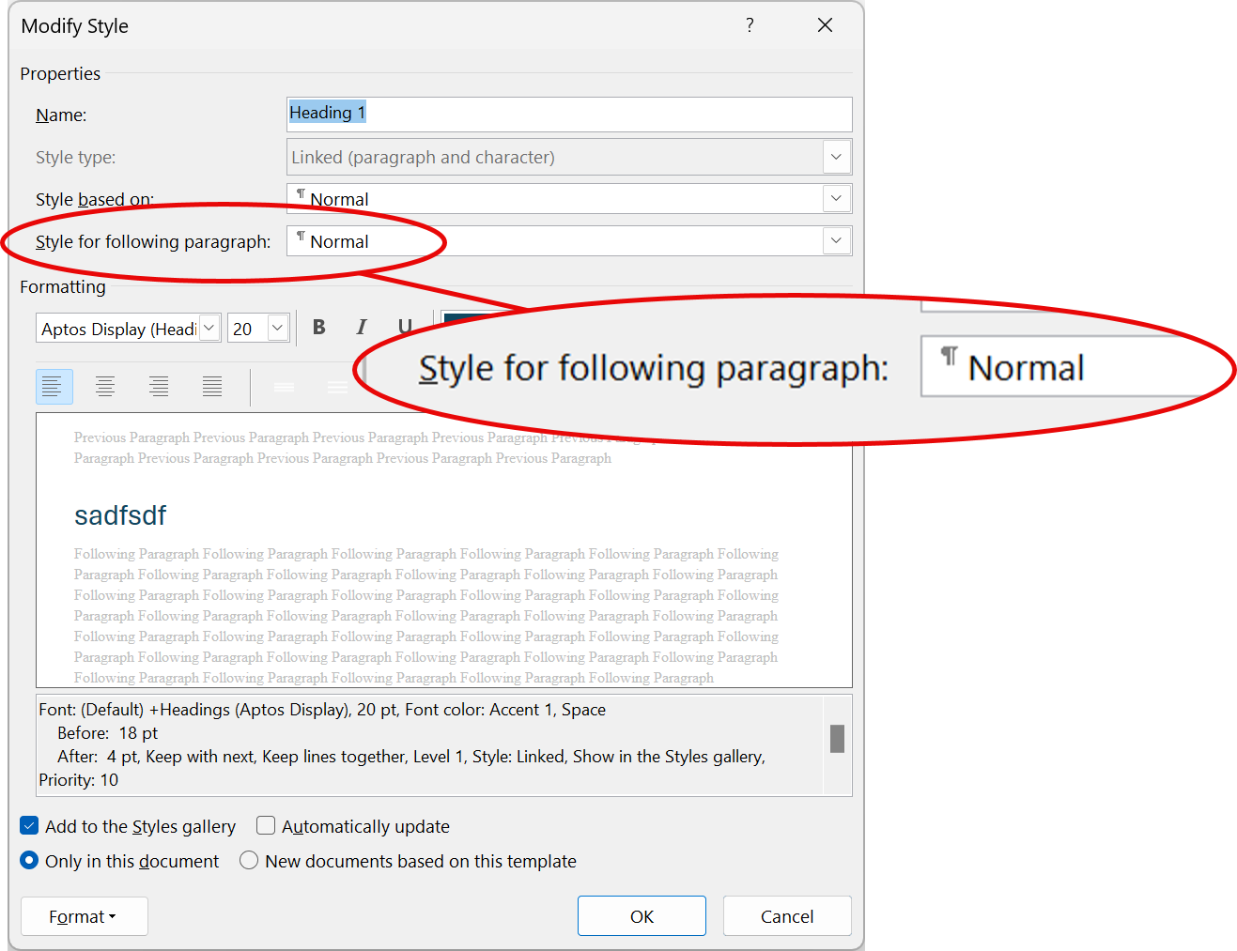Image resolution: width=1237 pixels, height=951 pixels.
Task: Click OK to confirm style changes
Action: click(642, 916)
